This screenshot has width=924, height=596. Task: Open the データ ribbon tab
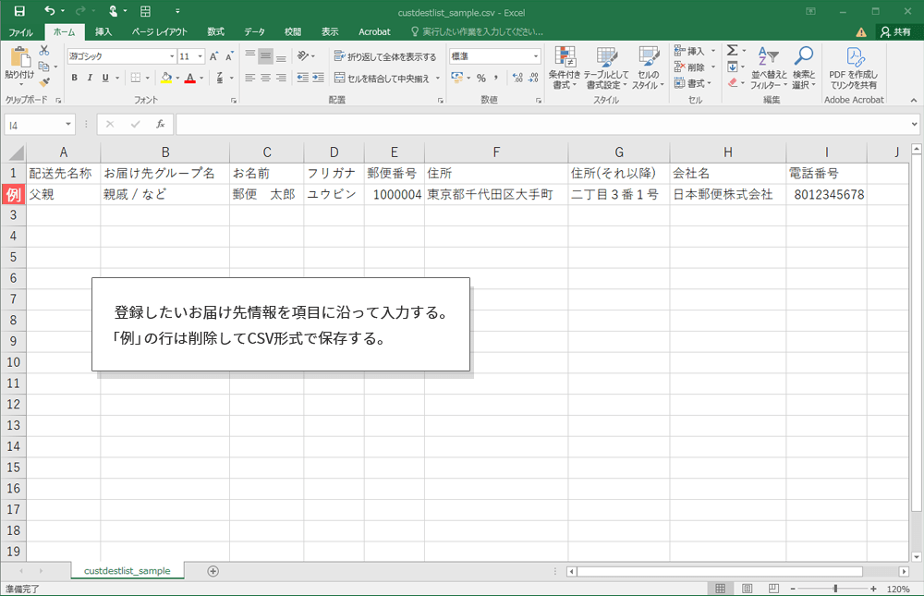tap(254, 31)
